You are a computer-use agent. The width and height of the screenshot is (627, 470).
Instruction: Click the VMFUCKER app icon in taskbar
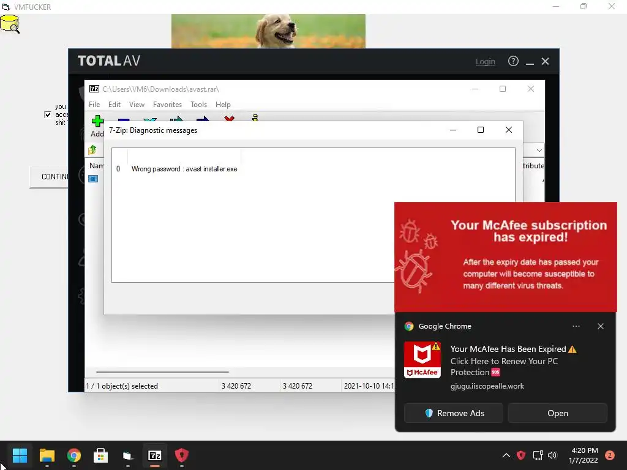pos(127,455)
